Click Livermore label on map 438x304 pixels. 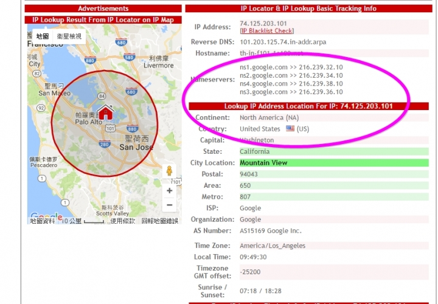tap(158, 65)
